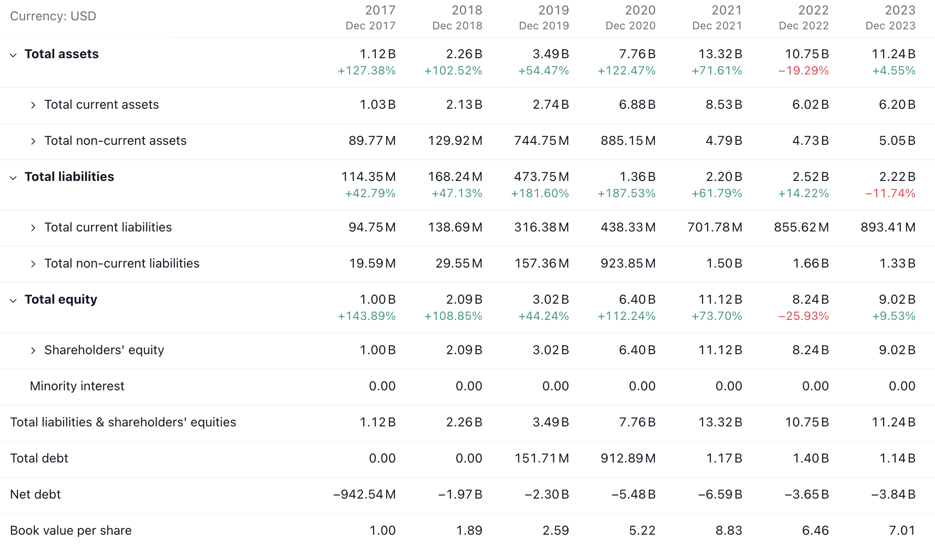Select the 2023 column header
This screenshot has height=555, width=935.
[891, 18]
